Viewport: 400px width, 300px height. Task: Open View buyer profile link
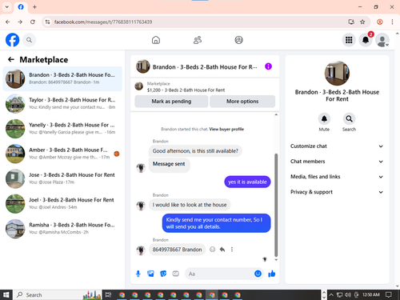coord(226,129)
